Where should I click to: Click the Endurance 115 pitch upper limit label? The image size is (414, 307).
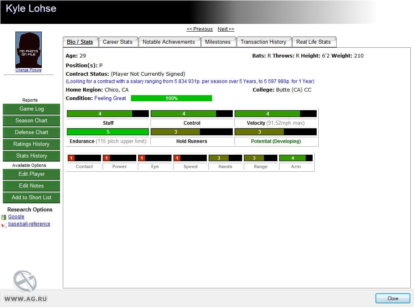click(108, 141)
